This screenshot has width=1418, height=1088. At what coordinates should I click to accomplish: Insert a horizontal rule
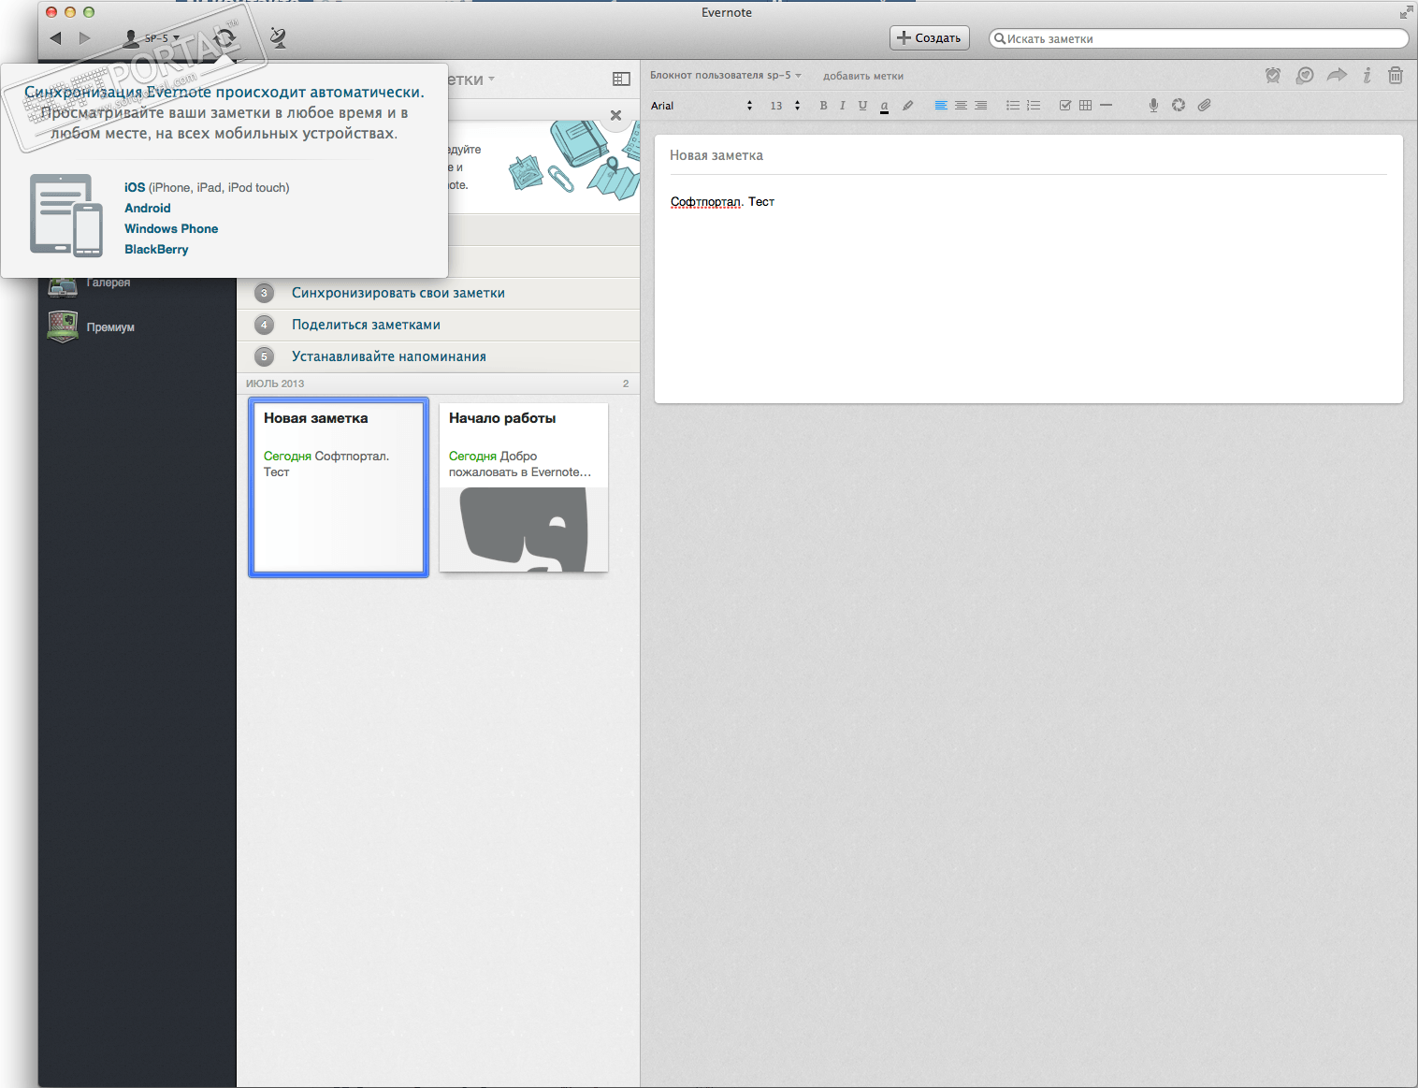(x=1106, y=106)
